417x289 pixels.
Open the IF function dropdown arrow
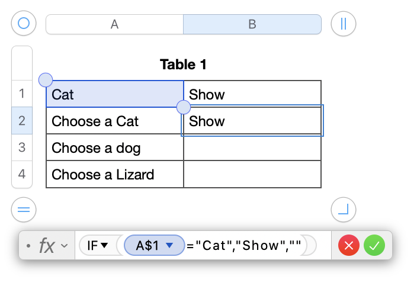pyautogui.click(x=104, y=245)
